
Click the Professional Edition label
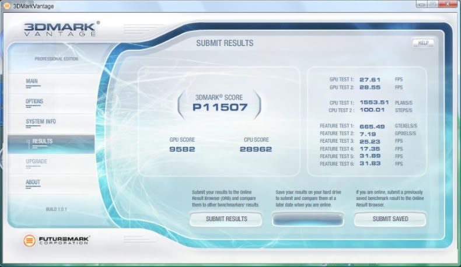click(x=57, y=59)
